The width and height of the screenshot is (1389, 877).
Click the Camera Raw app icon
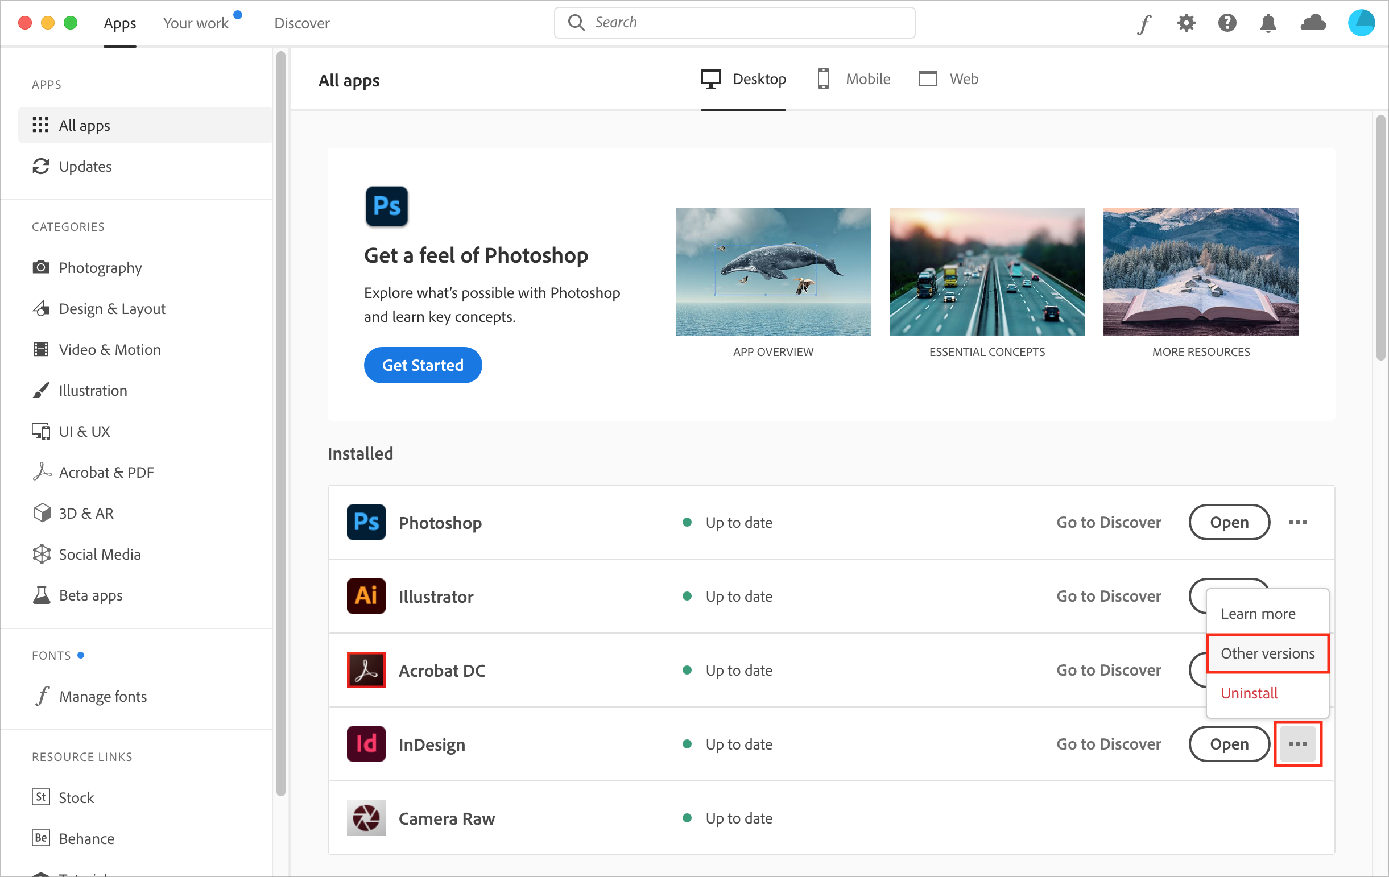tap(366, 818)
